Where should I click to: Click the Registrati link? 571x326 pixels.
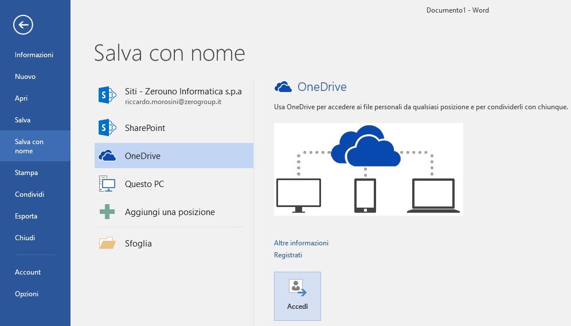click(288, 255)
